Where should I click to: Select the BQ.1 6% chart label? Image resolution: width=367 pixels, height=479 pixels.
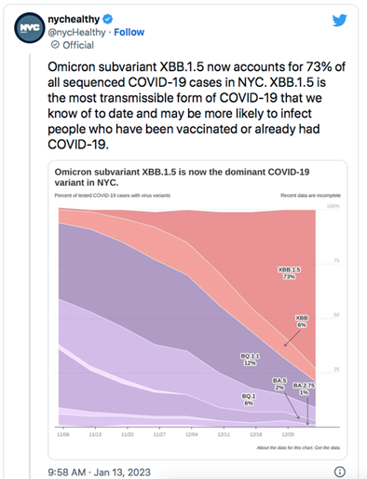click(249, 400)
